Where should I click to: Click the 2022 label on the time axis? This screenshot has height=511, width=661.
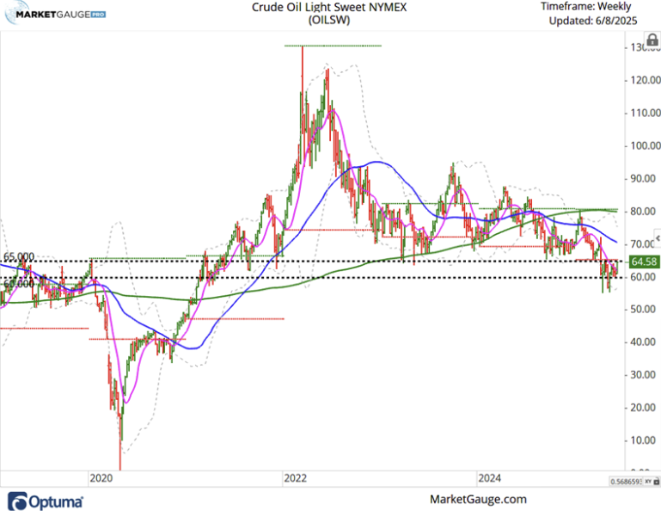click(295, 477)
